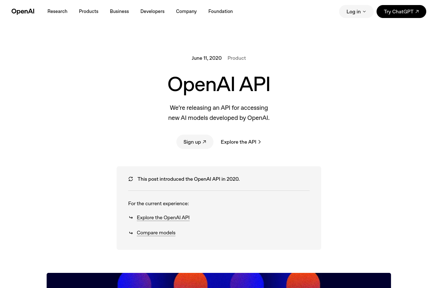Screen dimensions: 432x288
Task: Open the Company menu
Action: click(186, 12)
